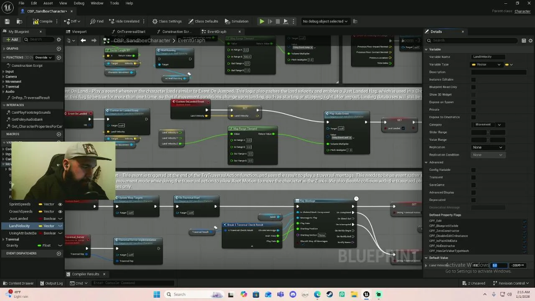Screen dimensions: 535x301
Task: Compile the blueprint
Action: point(43,21)
